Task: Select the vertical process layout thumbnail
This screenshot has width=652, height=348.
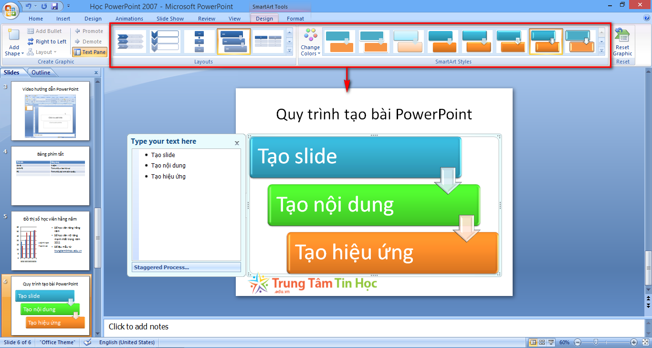Action: point(200,42)
